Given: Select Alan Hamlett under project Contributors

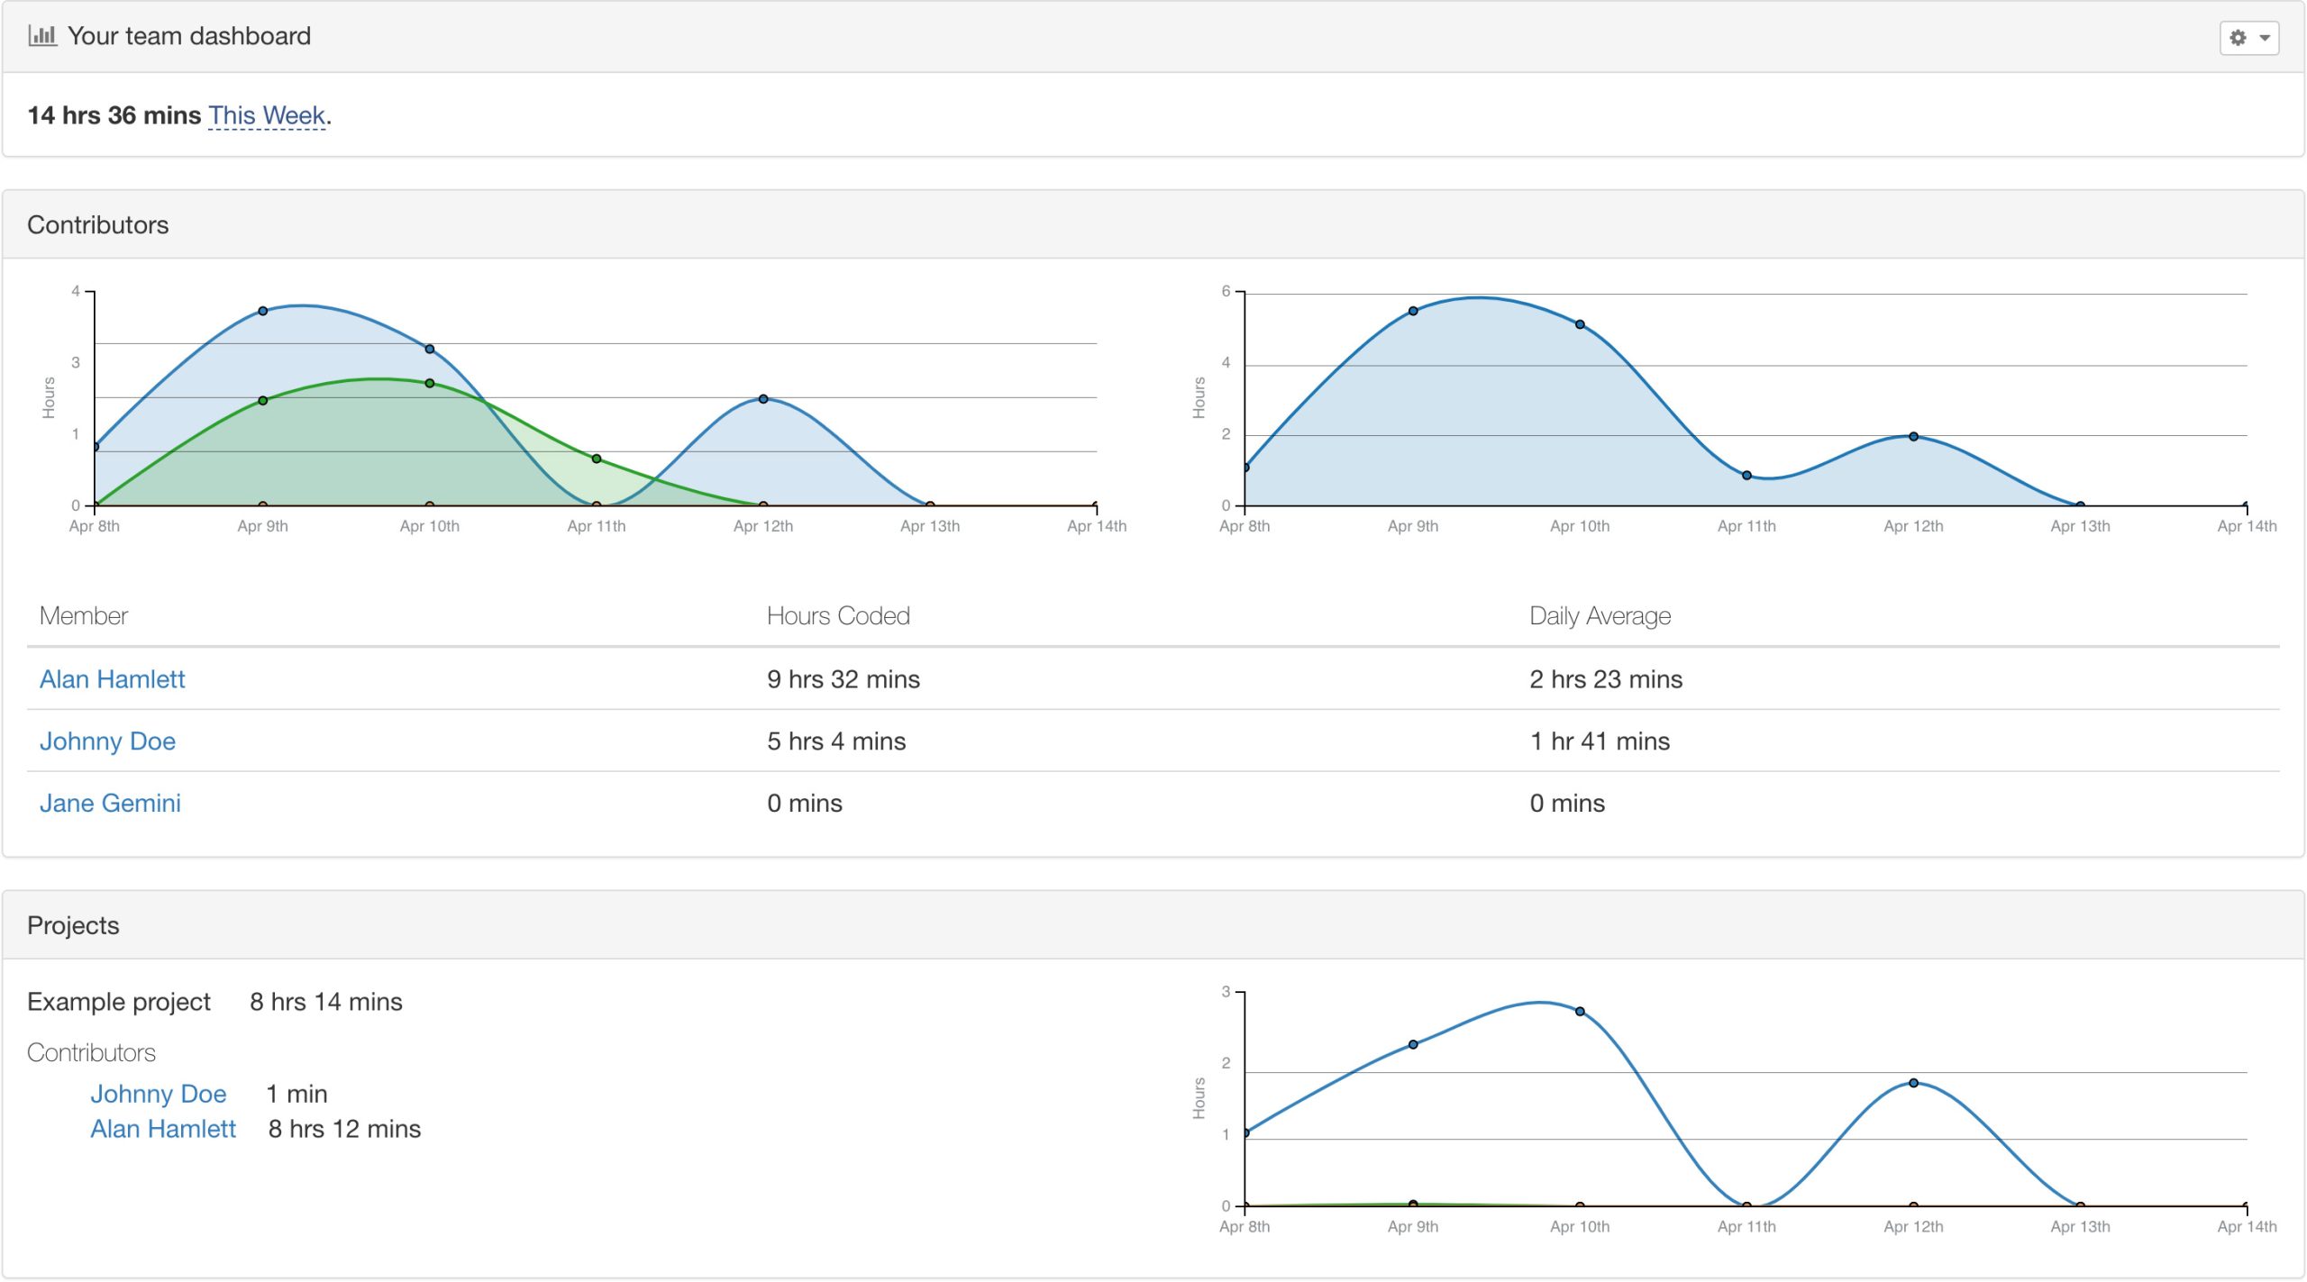Looking at the screenshot, I should pyautogui.click(x=163, y=1129).
